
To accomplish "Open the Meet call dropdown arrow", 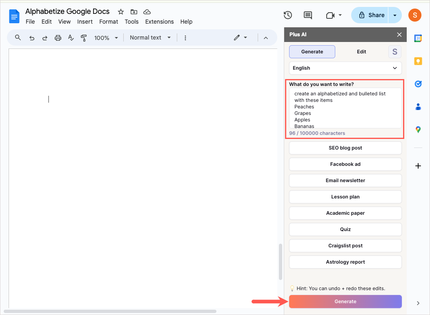I will click(340, 15).
